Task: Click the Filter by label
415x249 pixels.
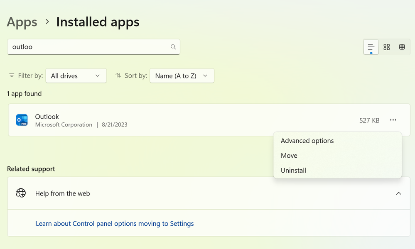Action: (x=30, y=76)
